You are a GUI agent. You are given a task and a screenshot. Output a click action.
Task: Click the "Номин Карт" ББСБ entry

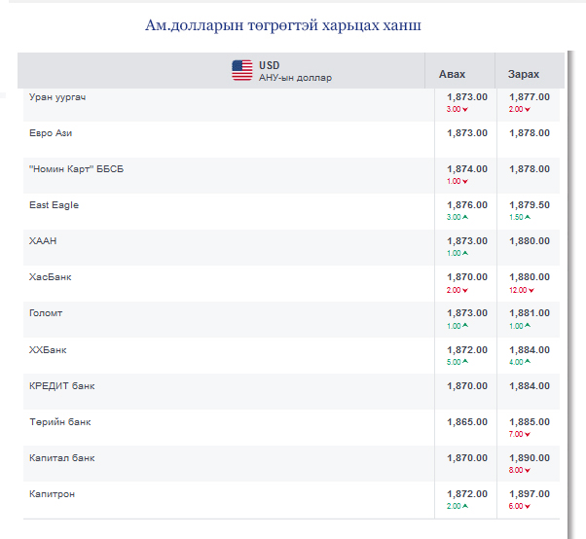point(77,168)
